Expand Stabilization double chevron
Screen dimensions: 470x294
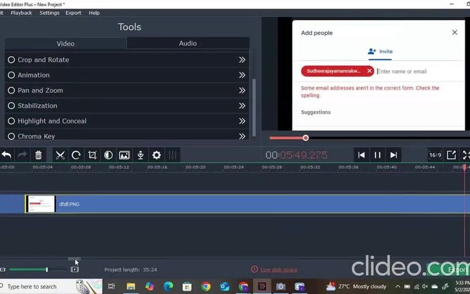pyautogui.click(x=242, y=106)
